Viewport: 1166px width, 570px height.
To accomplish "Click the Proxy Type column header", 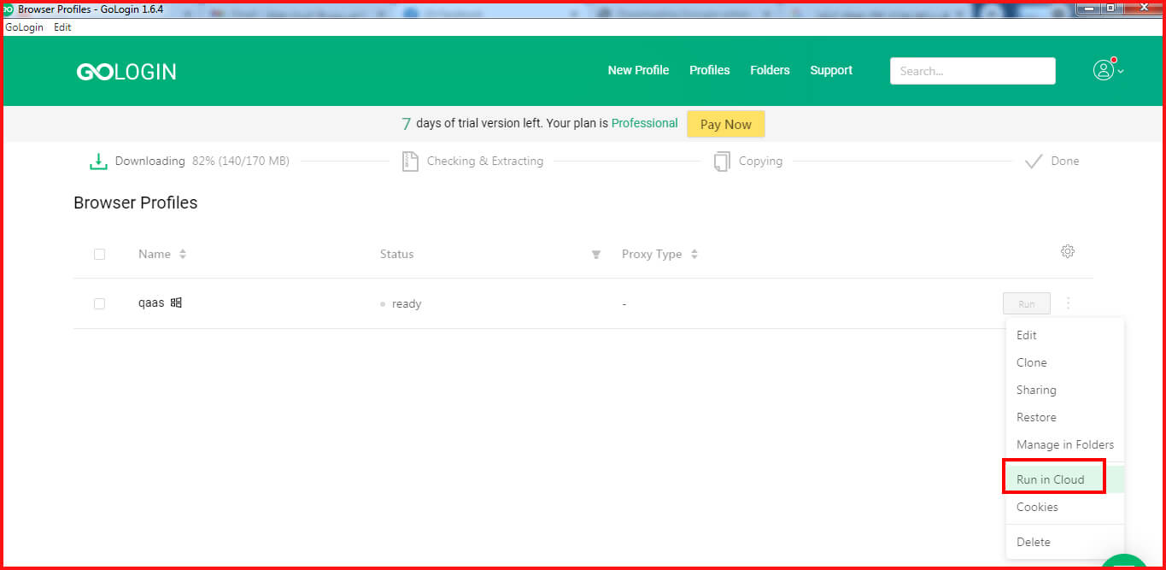I will pyautogui.click(x=652, y=254).
